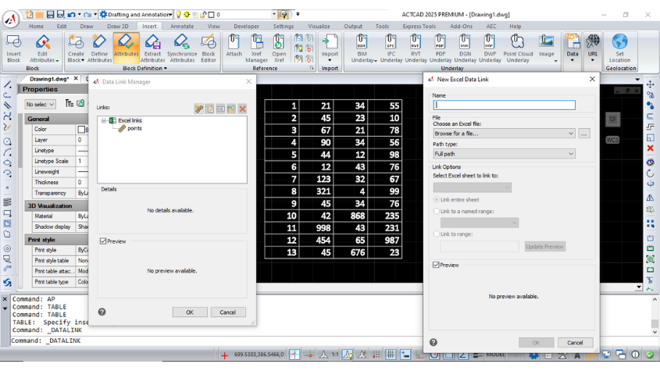Screen dimensions: 660x371
Task: Switch to Express Tools tab
Action: pos(419,26)
